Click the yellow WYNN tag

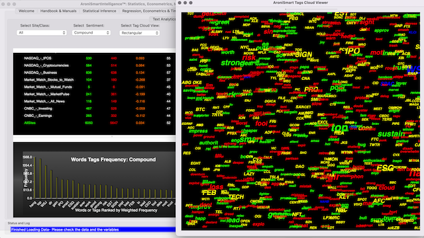point(346,153)
